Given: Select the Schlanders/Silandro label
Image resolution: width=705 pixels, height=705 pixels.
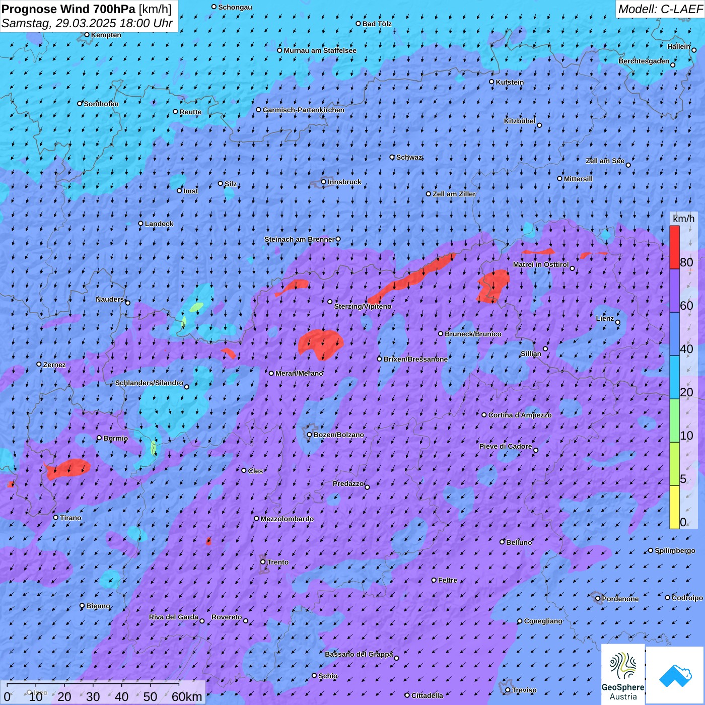Looking at the screenshot, I should pyautogui.click(x=149, y=383).
